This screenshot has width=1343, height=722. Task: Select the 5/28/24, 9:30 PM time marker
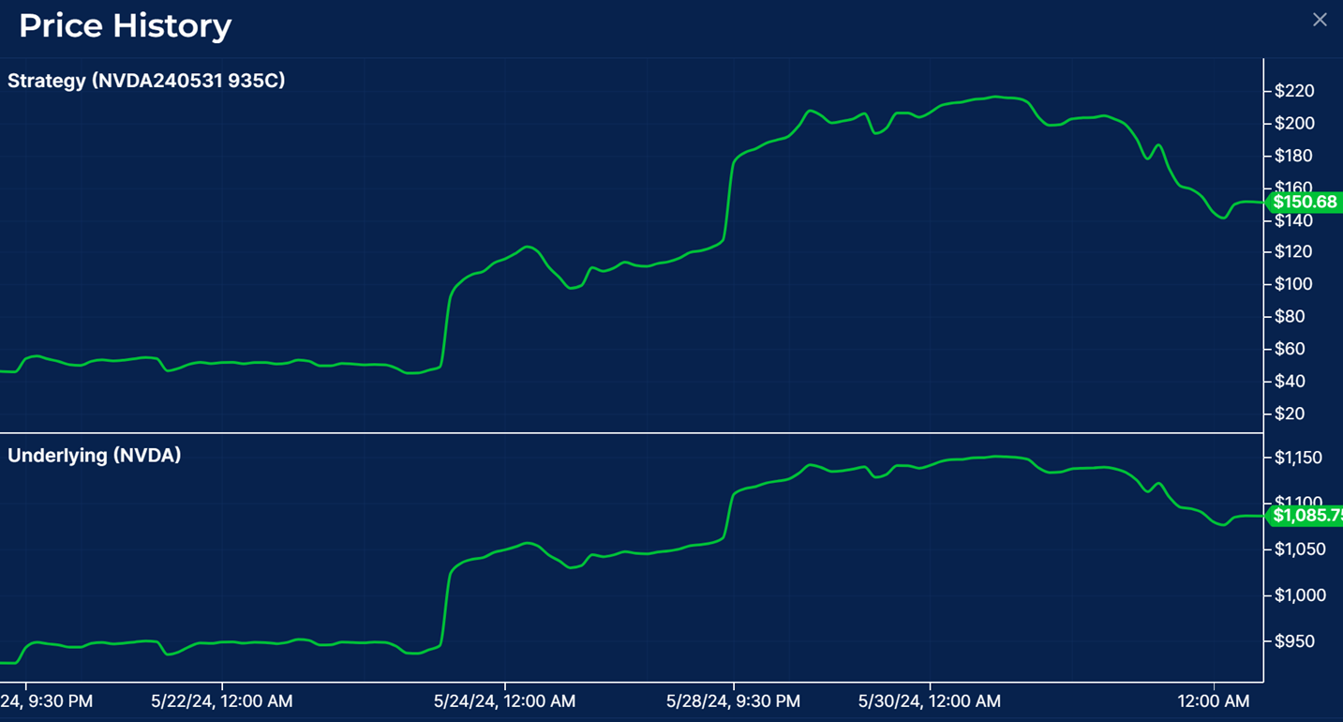pos(733,701)
